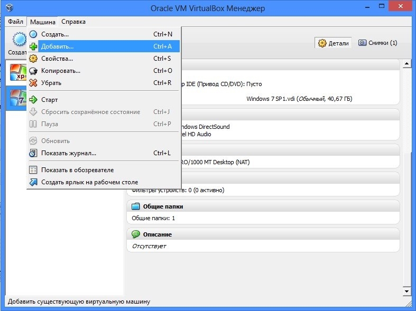Click the green arrow Старт icon
The height and width of the screenshot is (311, 416).
(33, 100)
